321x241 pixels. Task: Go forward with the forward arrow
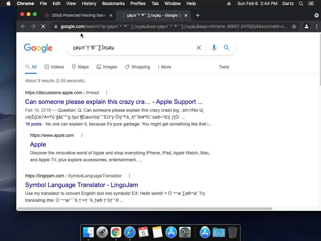33,26
